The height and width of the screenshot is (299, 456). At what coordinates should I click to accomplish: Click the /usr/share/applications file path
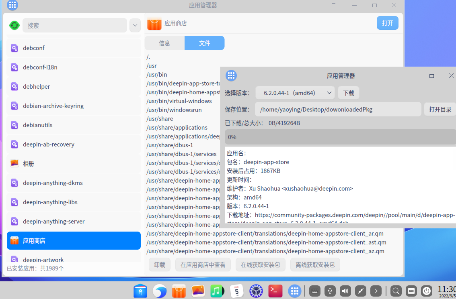point(177,128)
